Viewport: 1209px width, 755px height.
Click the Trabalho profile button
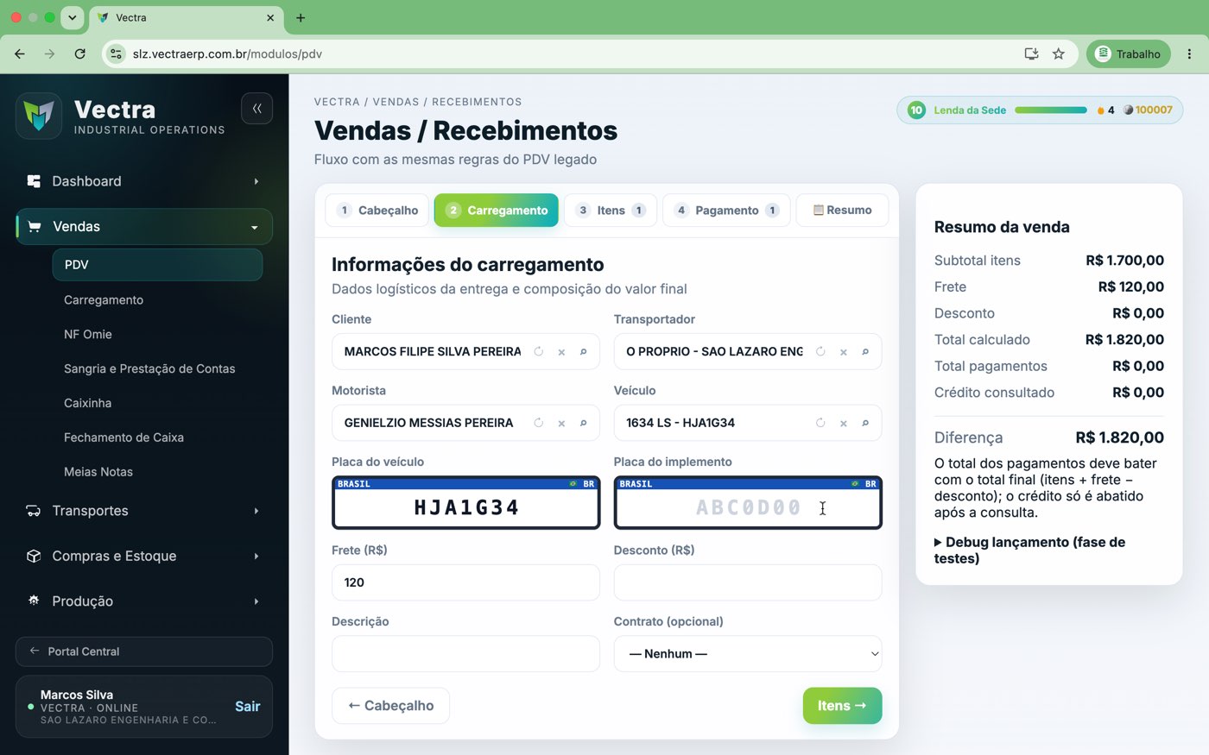point(1128,53)
